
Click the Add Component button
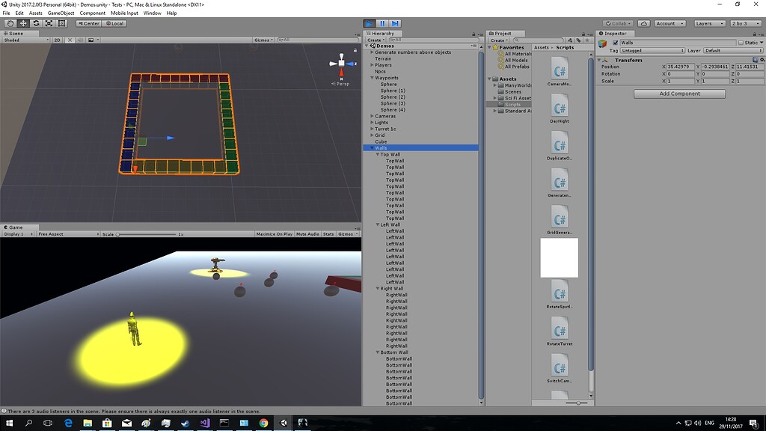click(x=678, y=93)
